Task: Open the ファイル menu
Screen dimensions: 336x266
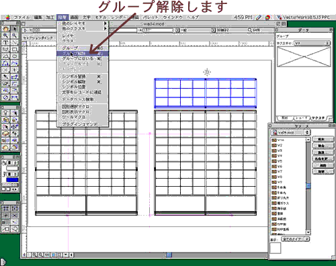Action: [x=22, y=17]
